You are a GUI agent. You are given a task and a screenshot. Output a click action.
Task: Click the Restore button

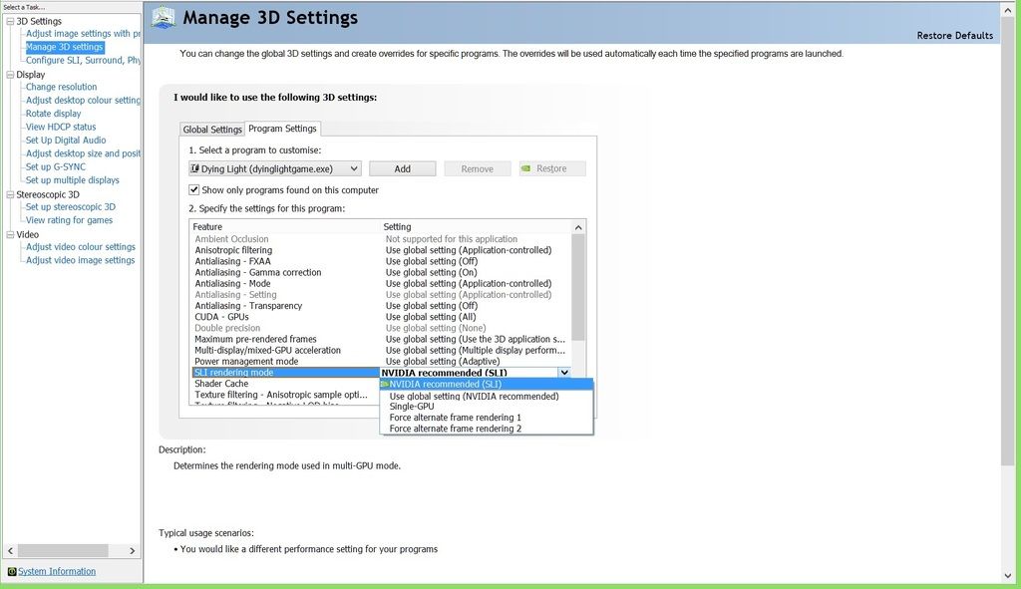click(x=552, y=168)
